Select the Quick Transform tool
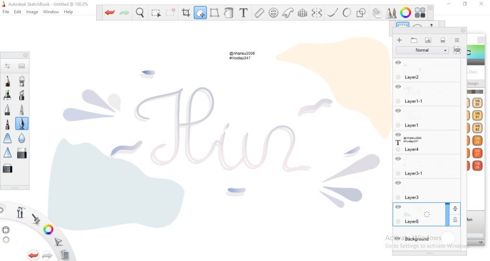This screenshot has width=490, height=261. [x=200, y=12]
